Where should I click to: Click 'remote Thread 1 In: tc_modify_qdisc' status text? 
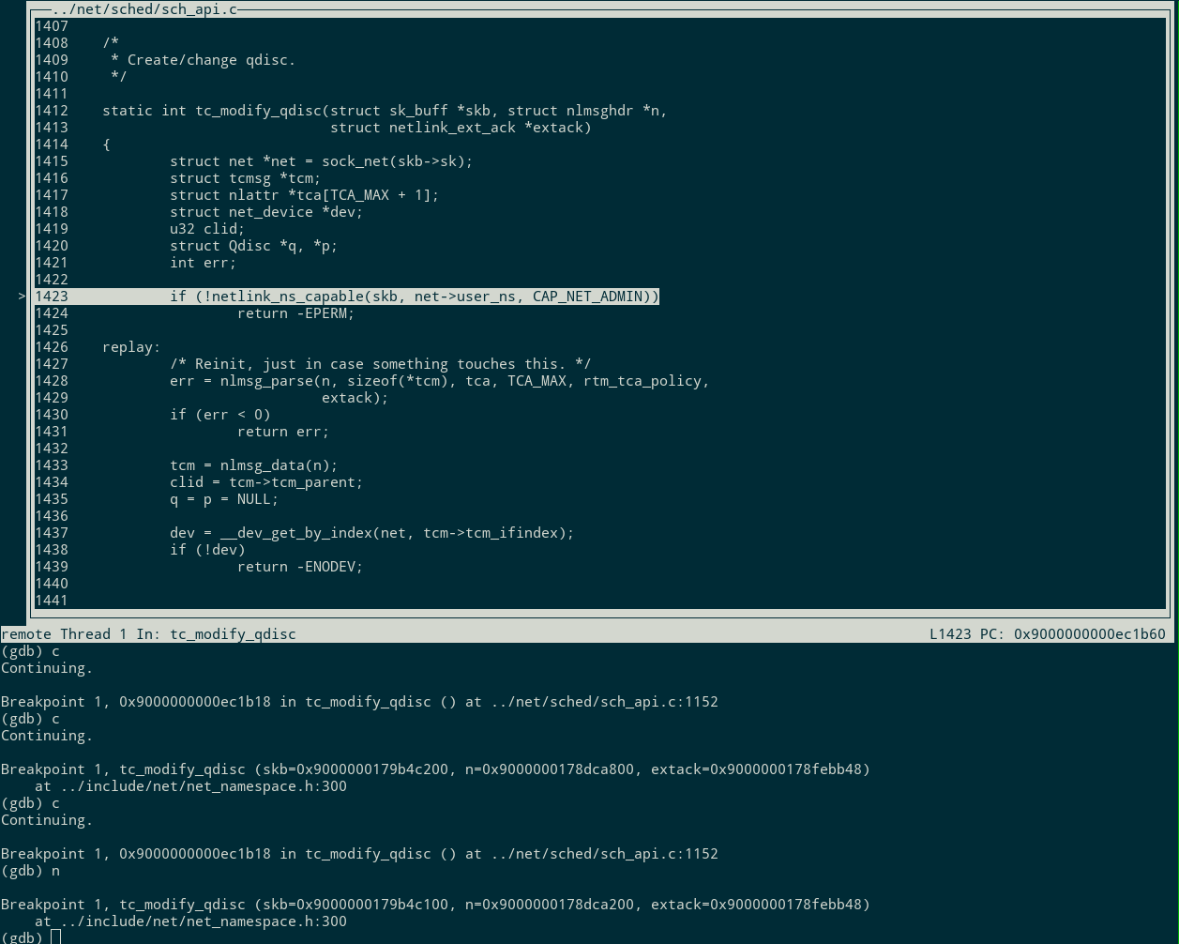tap(148, 634)
